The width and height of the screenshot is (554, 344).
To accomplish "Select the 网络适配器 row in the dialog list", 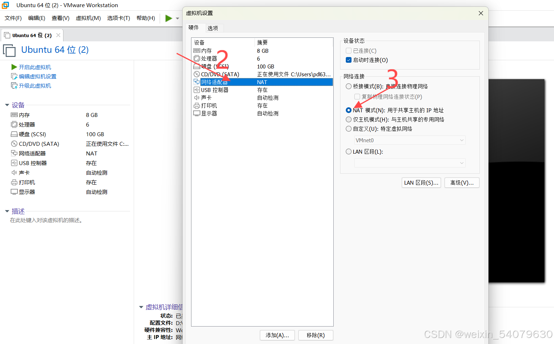I will [x=263, y=82].
